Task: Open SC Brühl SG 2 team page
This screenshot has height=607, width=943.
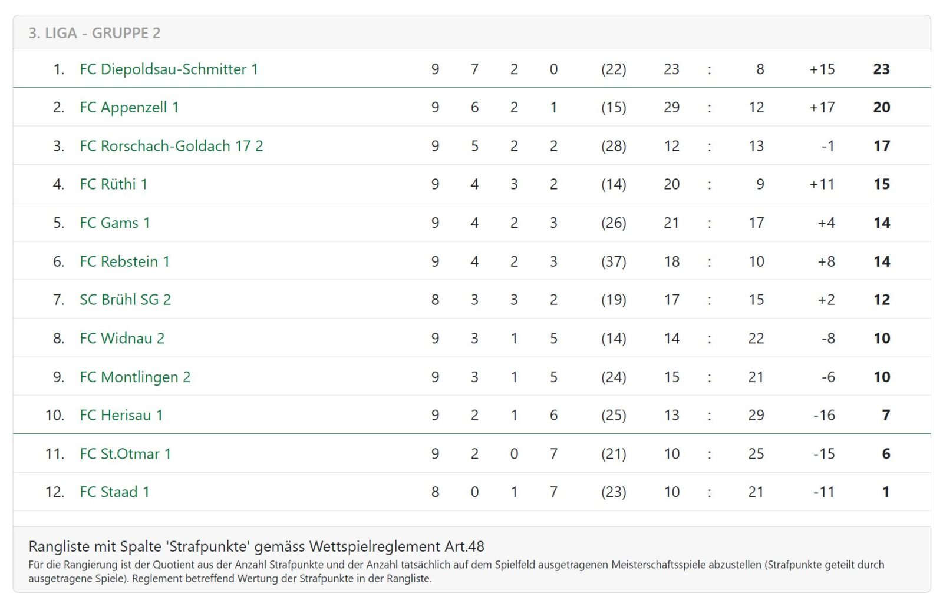Action: point(125,300)
